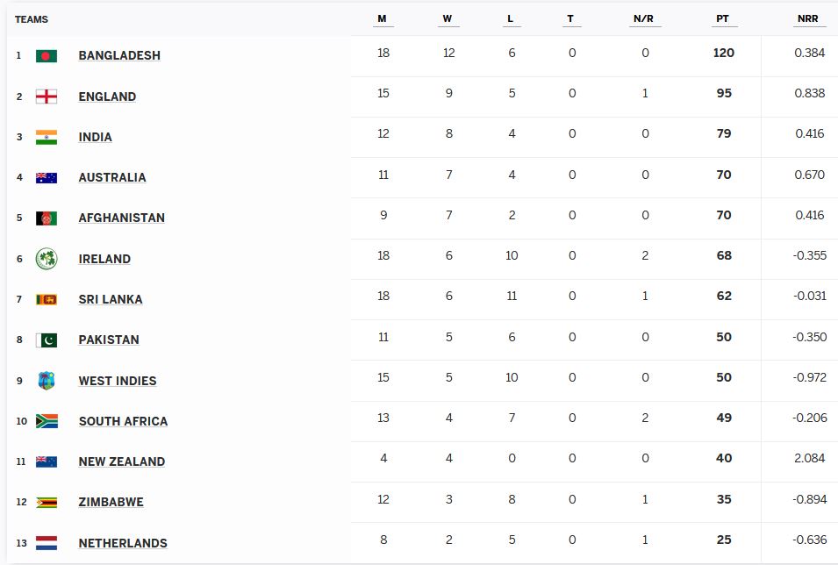
Task: Click the Sri Lanka flag icon
Action: pyautogui.click(x=47, y=299)
